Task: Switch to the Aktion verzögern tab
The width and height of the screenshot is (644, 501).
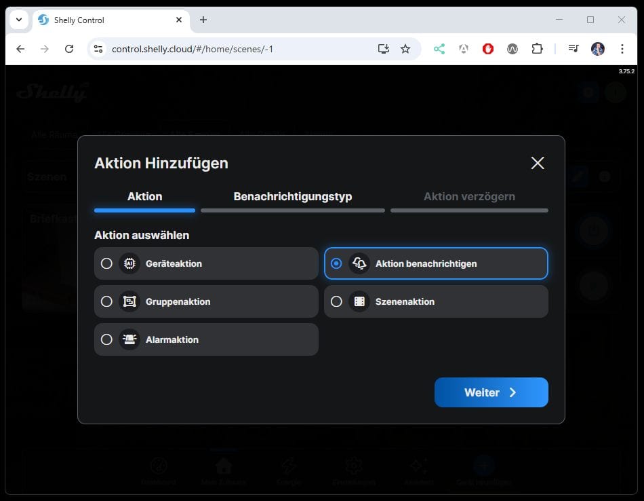Action: pos(469,196)
